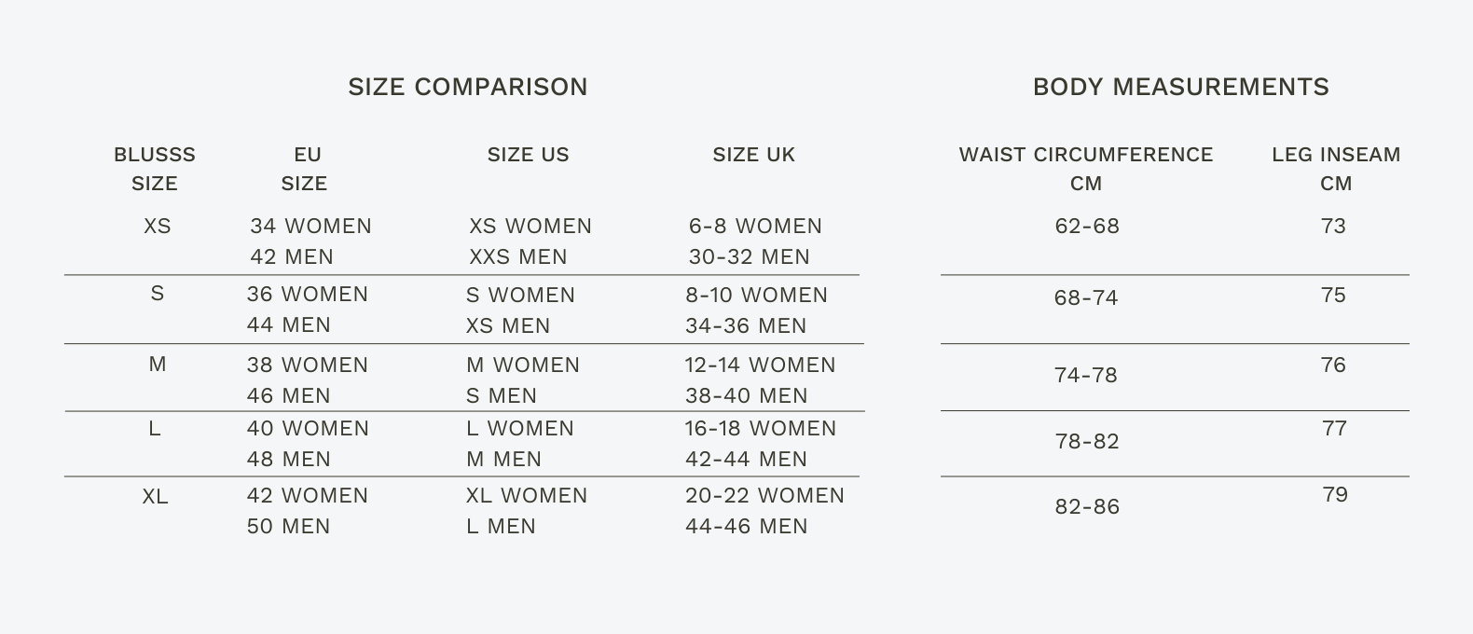This screenshot has width=1473, height=634.
Task: Select the EU SIZE column header
Action: tap(306, 169)
